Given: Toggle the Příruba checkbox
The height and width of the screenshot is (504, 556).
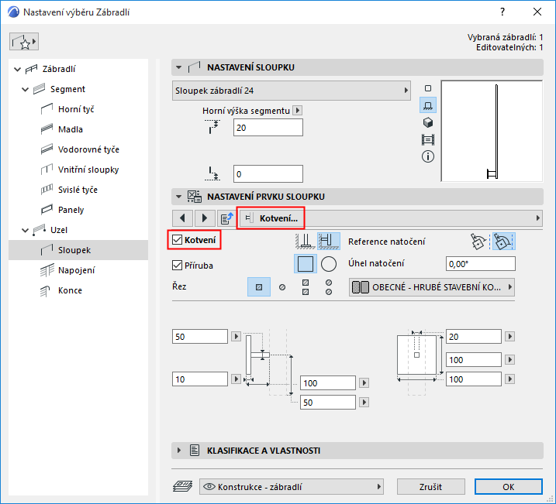Looking at the screenshot, I should [177, 265].
